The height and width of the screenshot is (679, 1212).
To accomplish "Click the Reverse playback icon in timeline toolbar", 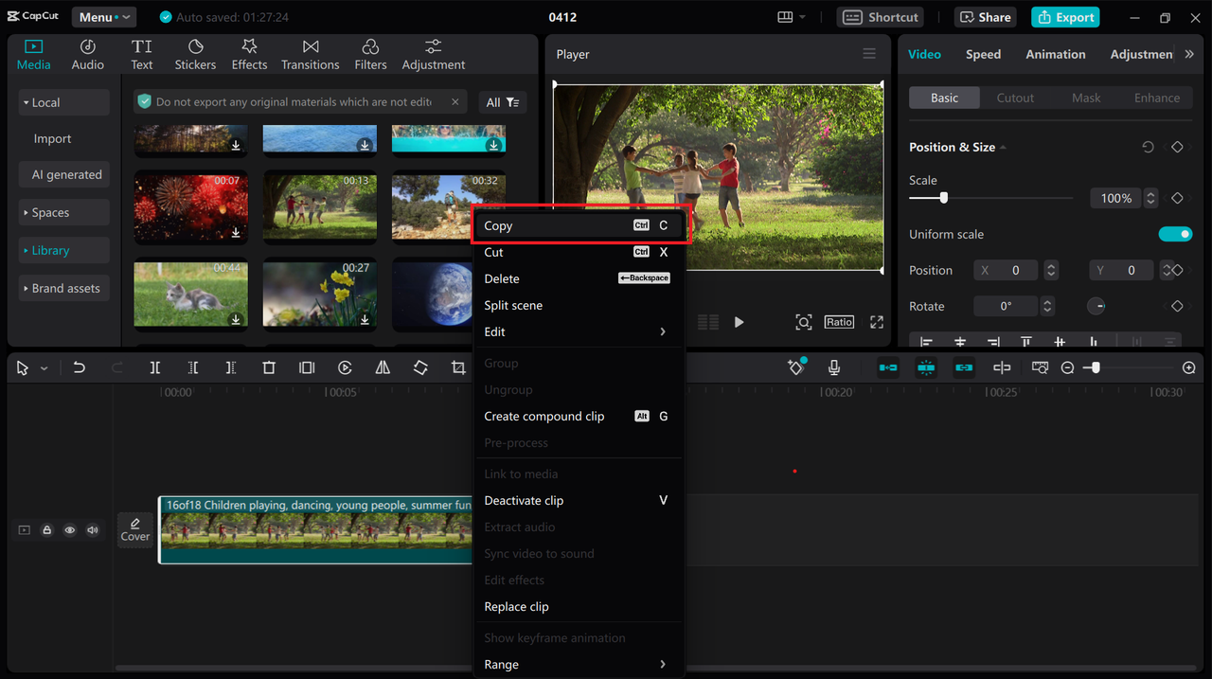I will [345, 367].
